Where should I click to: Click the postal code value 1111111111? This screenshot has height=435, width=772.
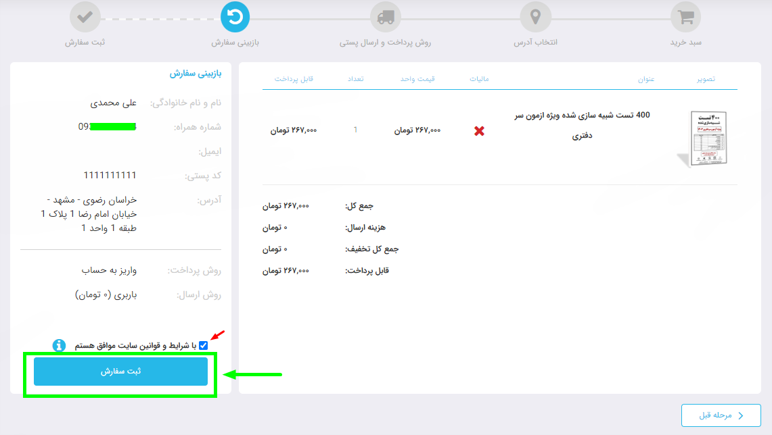pyautogui.click(x=110, y=176)
